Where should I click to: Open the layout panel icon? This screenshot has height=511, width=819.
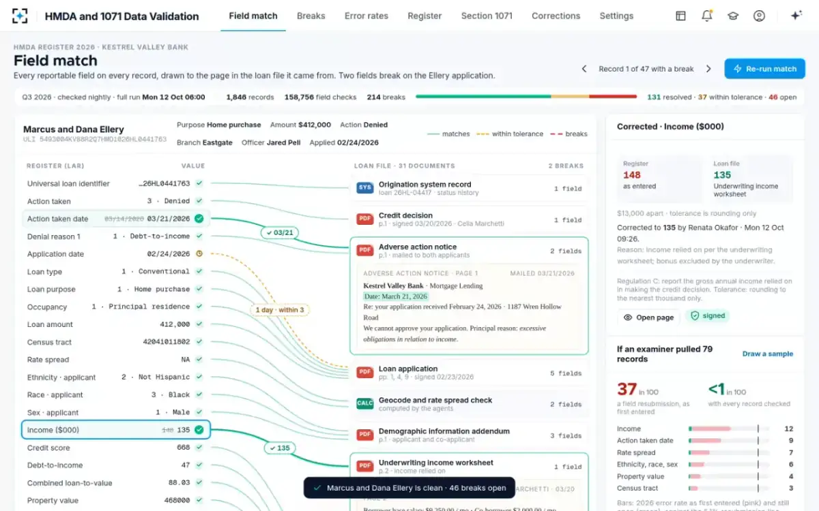[680, 16]
